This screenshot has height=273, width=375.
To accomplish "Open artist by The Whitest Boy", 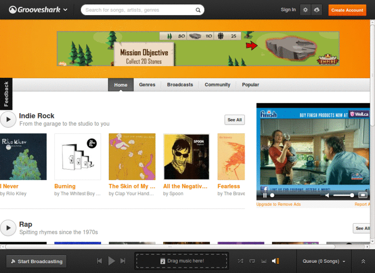I will 77,194.
